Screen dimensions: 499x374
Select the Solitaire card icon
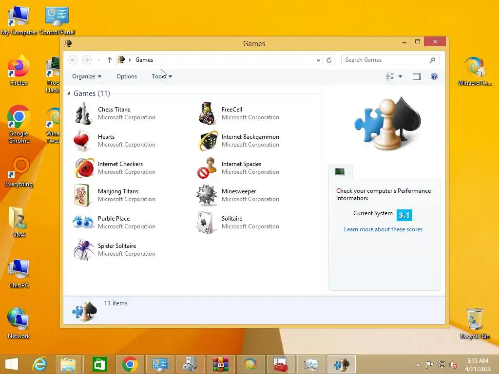(206, 223)
